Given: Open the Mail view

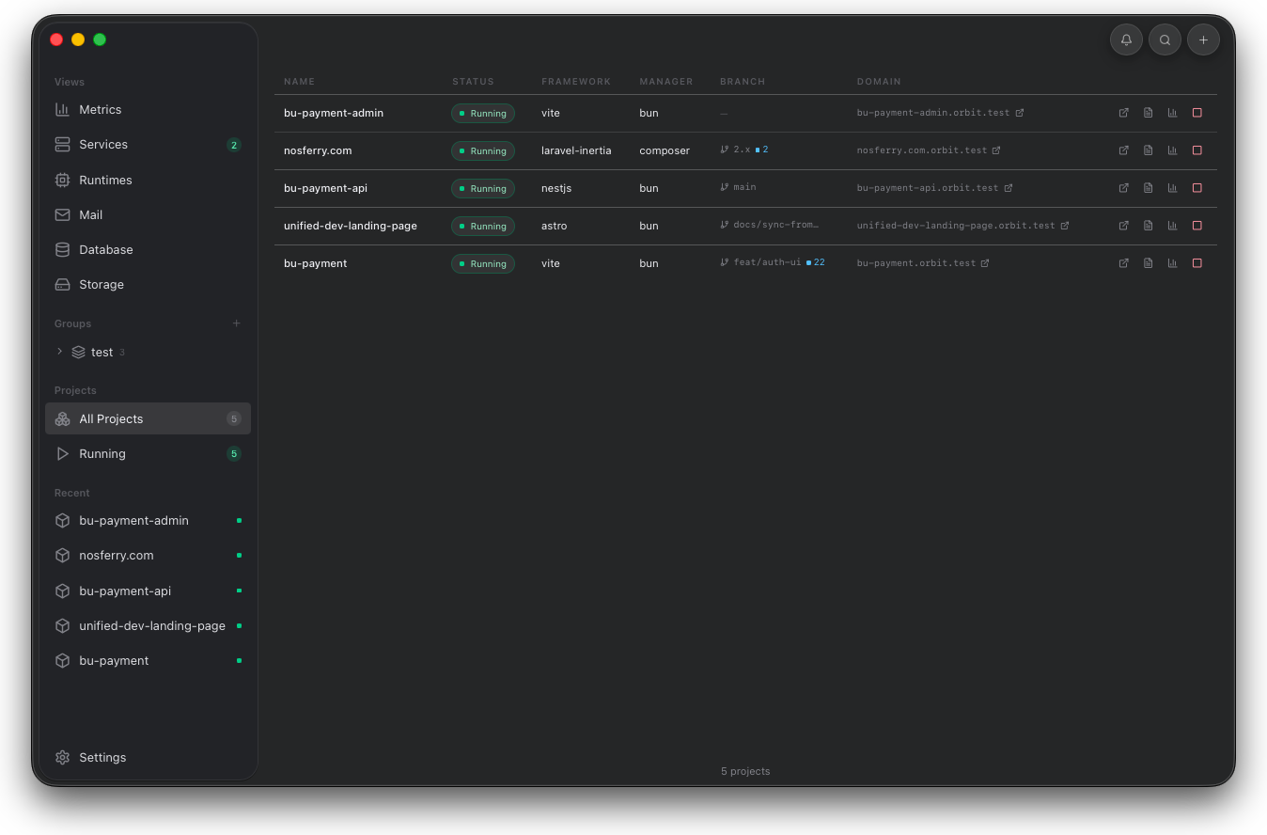Looking at the screenshot, I should [148, 214].
